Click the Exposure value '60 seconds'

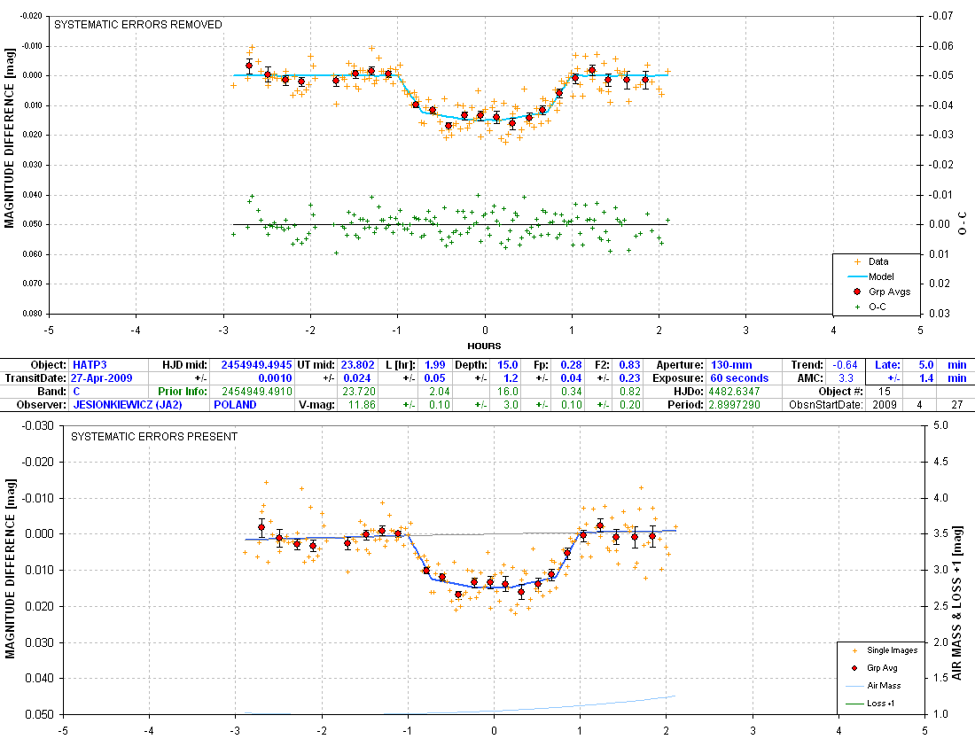739,377
